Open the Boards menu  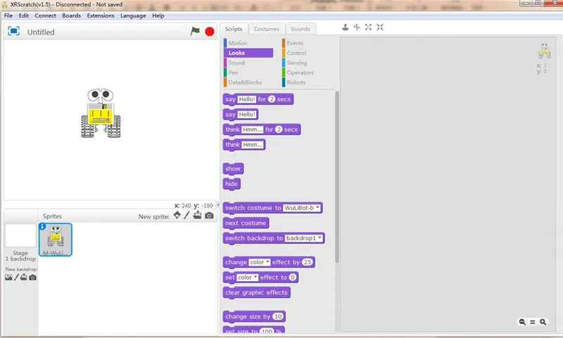coord(72,15)
